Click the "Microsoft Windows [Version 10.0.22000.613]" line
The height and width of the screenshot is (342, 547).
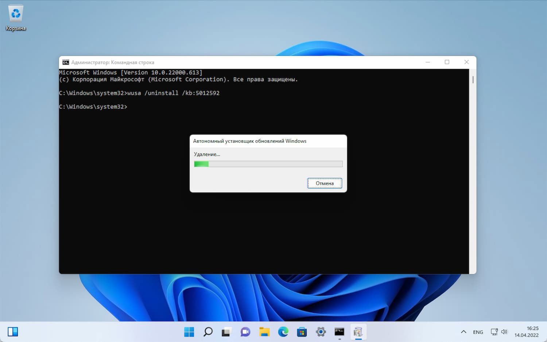click(131, 73)
